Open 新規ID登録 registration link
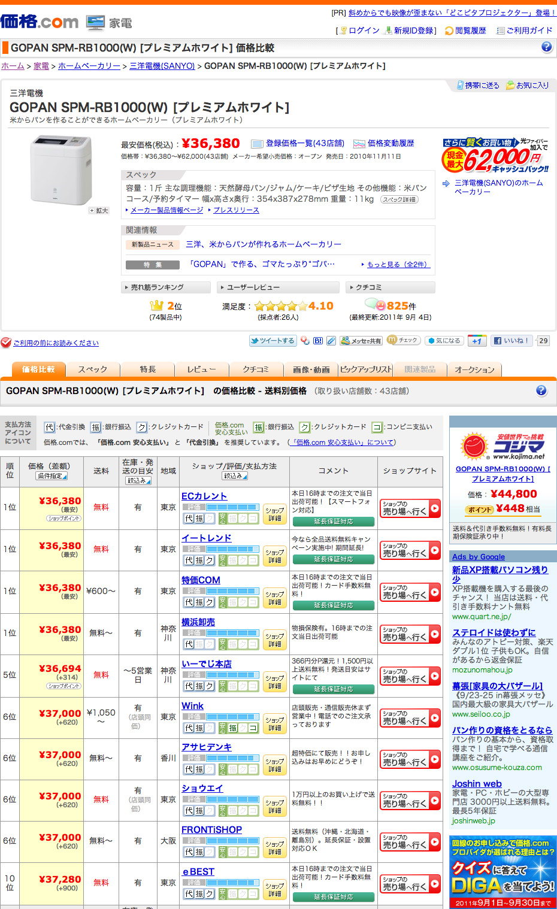The width and height of the screenshot is (557, 909). coord(414,31)
